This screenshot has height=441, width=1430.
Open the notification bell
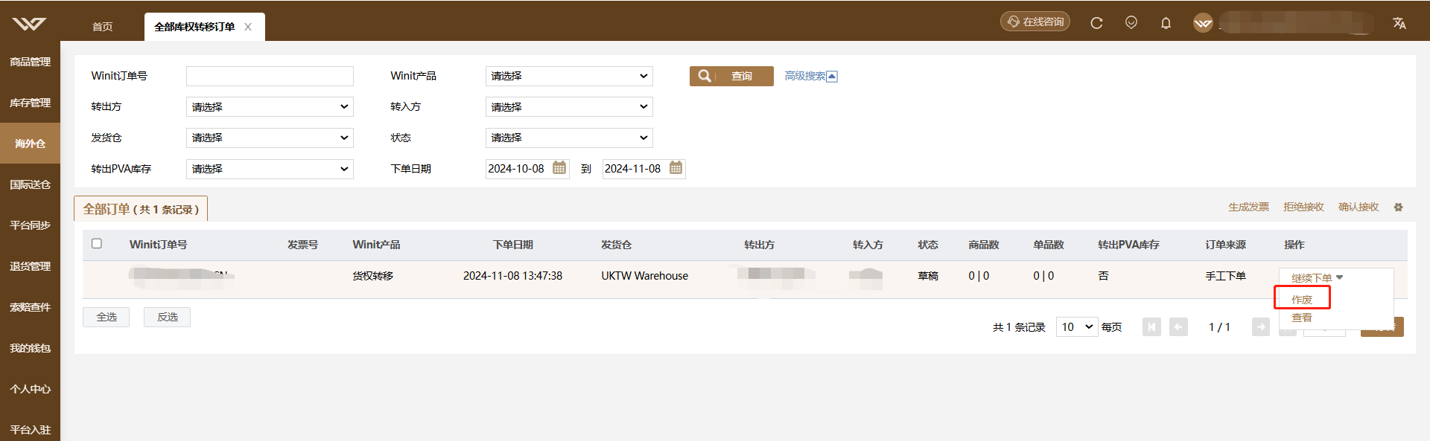pyautogui.click(x=1166, y=23)
